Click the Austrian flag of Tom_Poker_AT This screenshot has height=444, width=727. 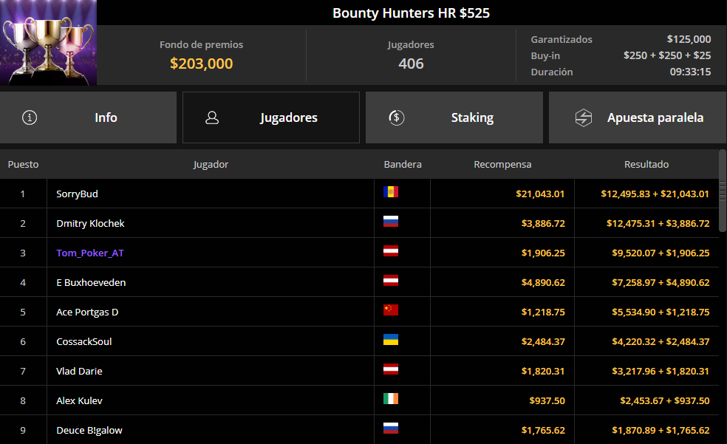391,250
